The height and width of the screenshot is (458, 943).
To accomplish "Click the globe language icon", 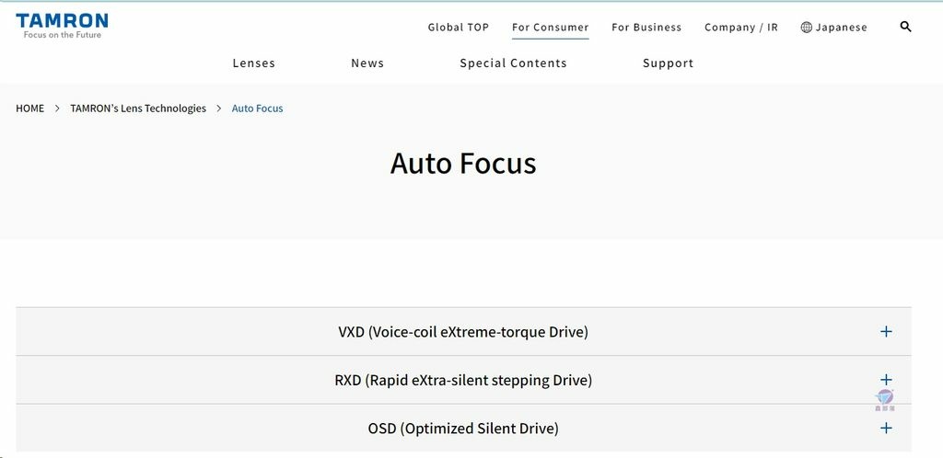I will point(807,27).
